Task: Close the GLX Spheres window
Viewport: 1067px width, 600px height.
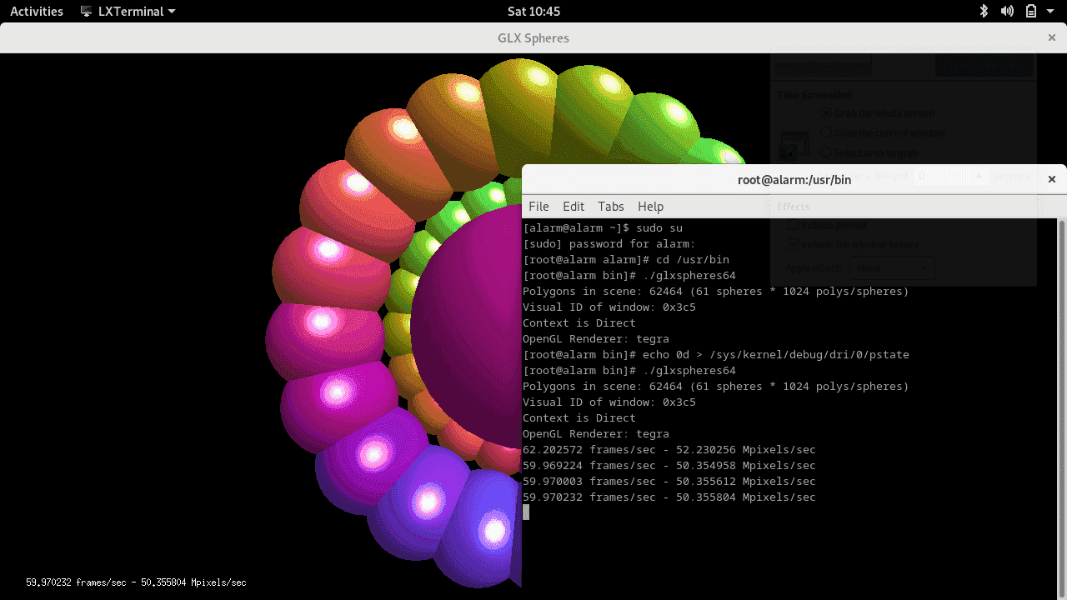Action: point(1051,37)
